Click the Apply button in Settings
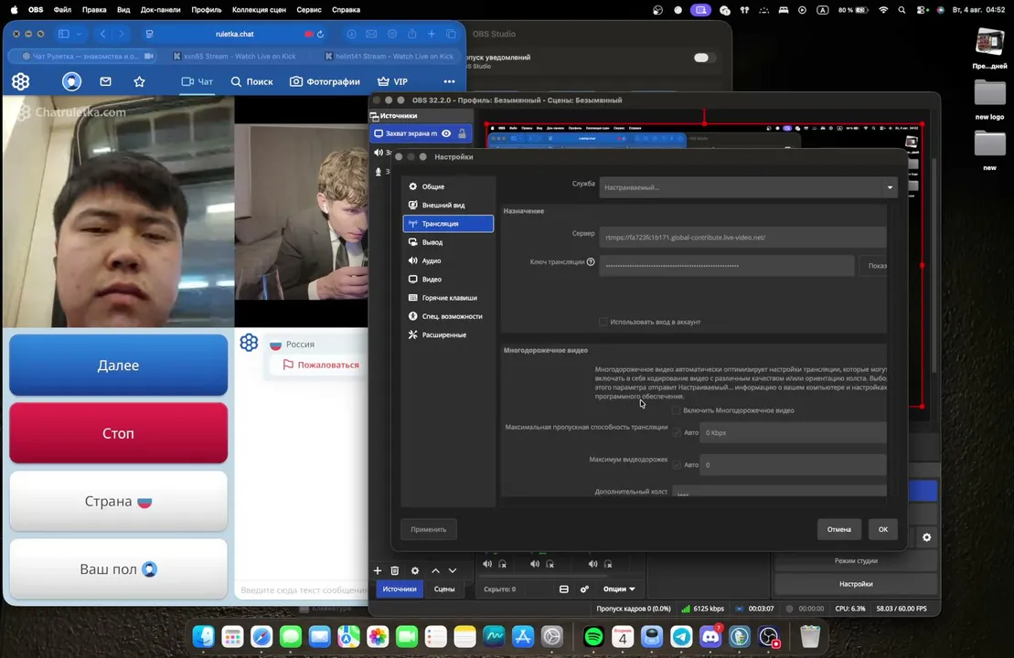Viewport: 1014px width, 658px height. (428, 529)
